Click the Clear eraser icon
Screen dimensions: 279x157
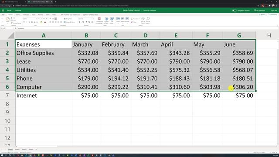(x=132, y=22)
